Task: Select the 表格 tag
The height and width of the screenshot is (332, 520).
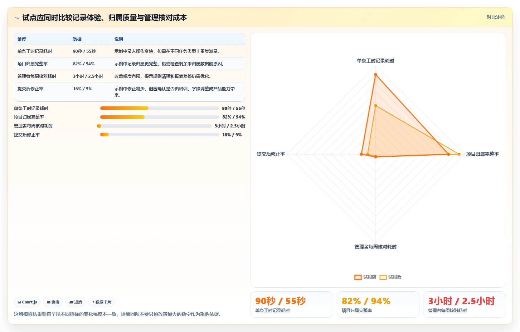Action: (53, 302)
